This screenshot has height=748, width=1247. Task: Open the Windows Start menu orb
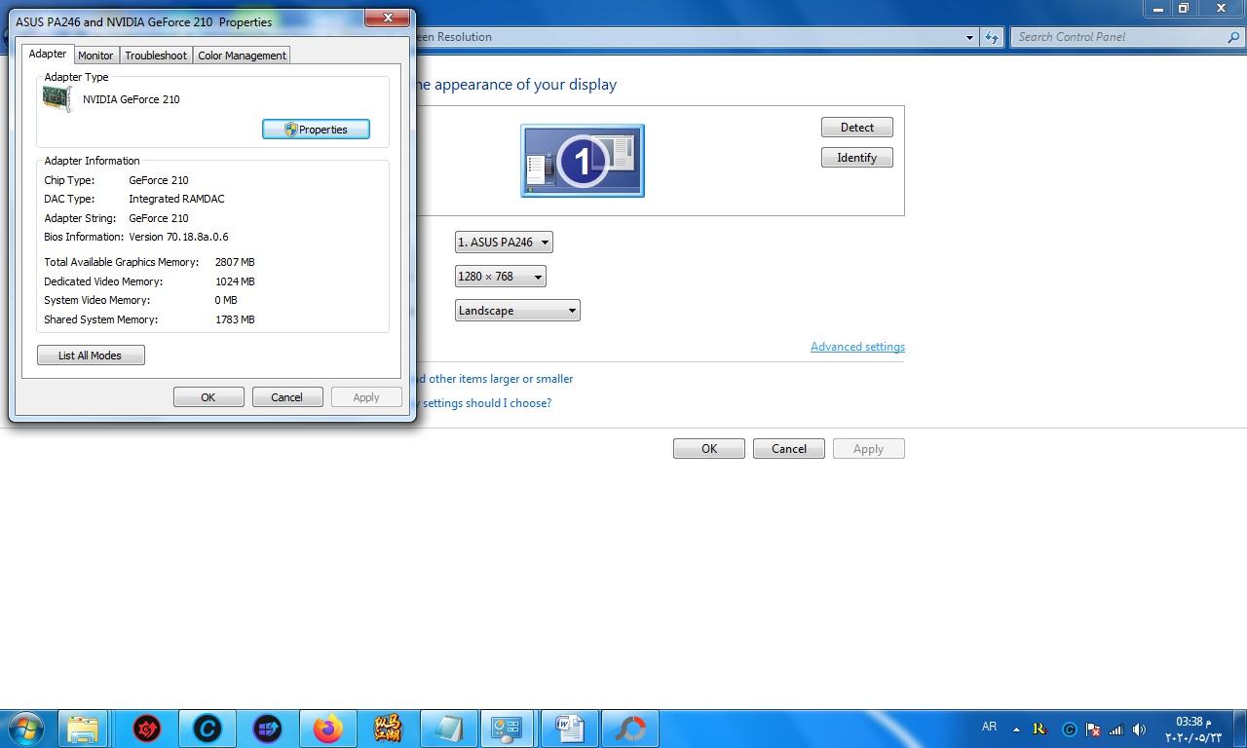tap(25, 729)
